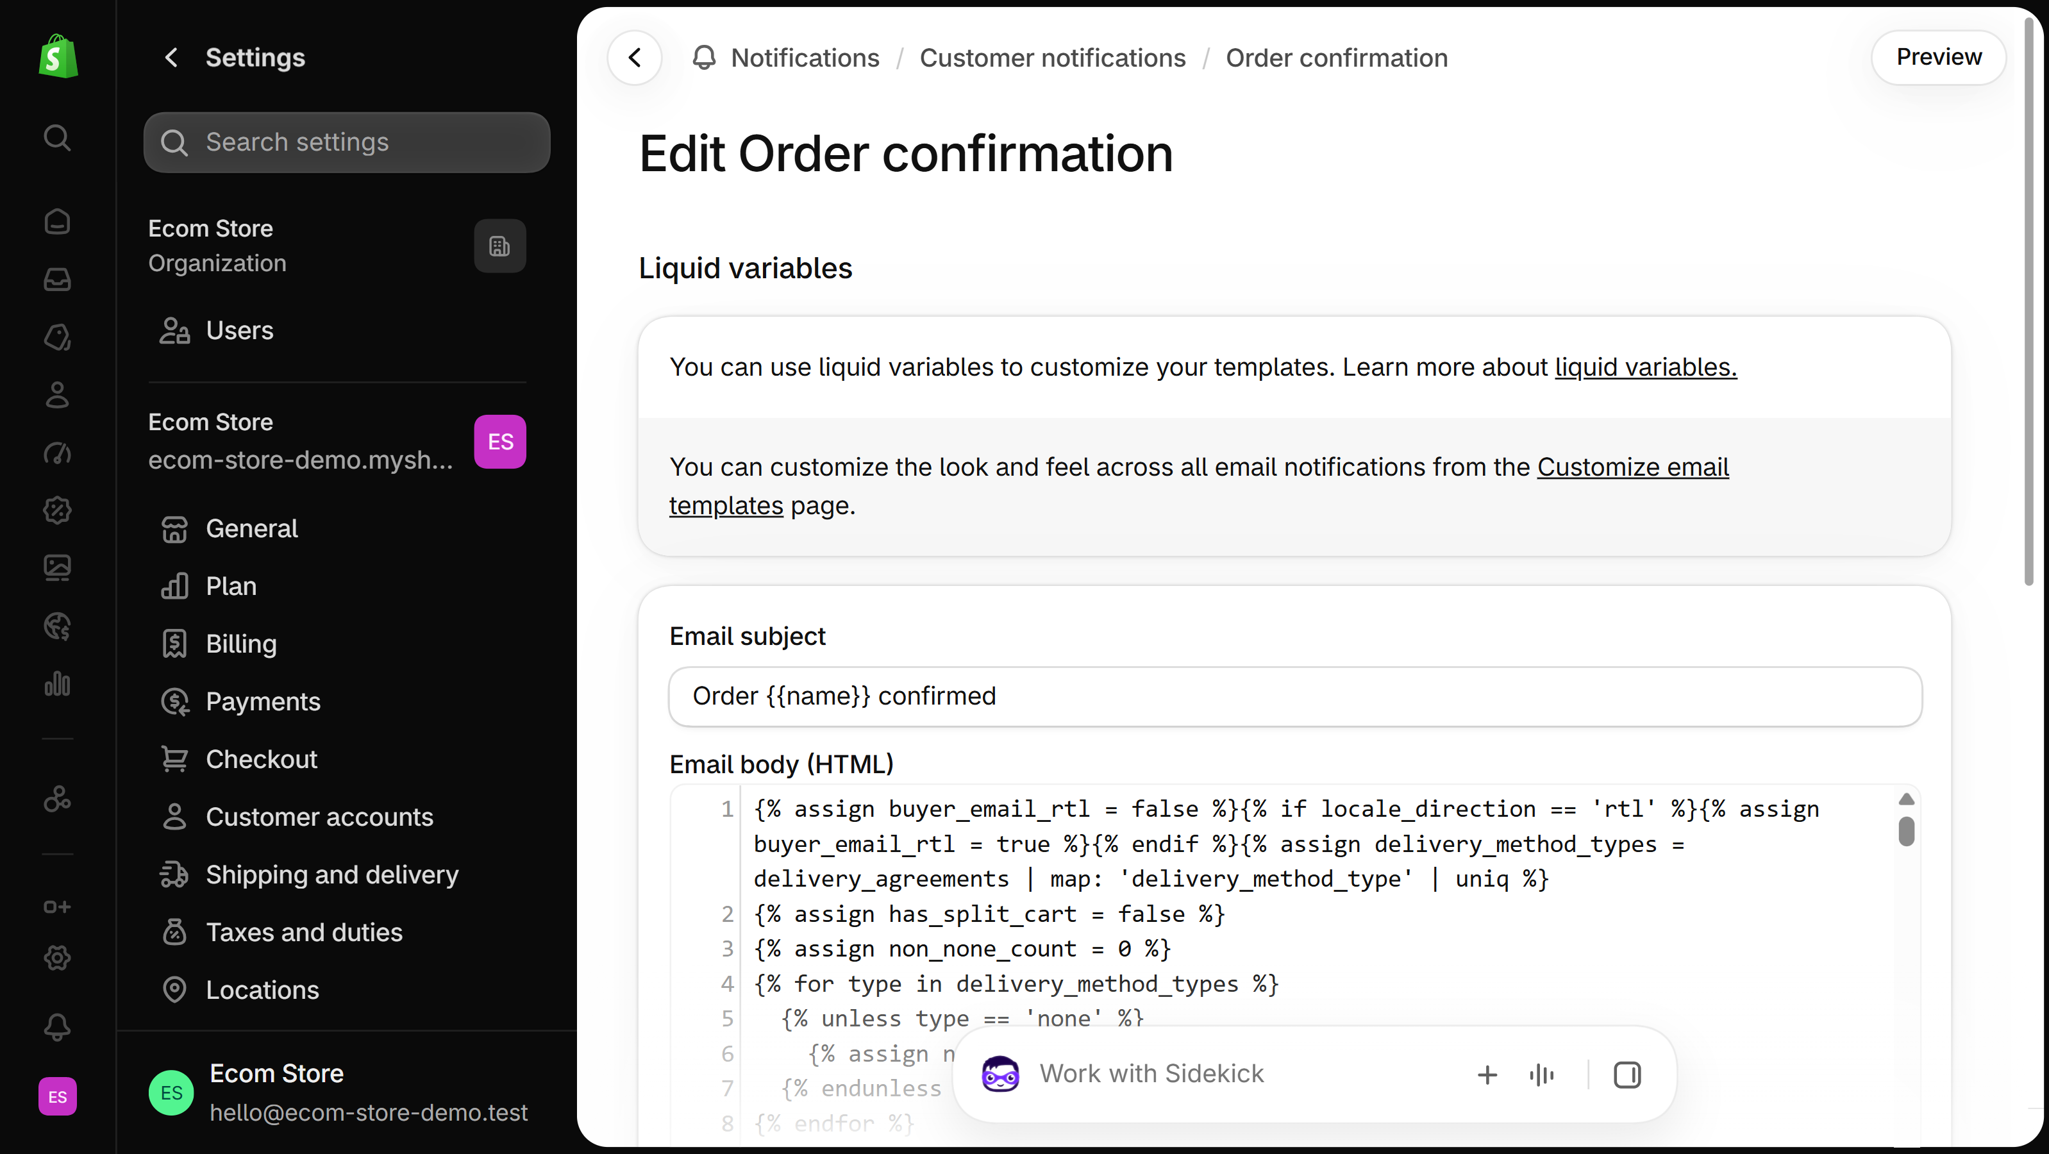Click the Email subject input field

pos(1295,696)
